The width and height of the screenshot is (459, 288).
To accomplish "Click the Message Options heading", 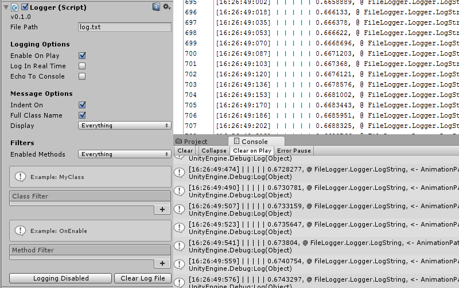I will (41, 94).
